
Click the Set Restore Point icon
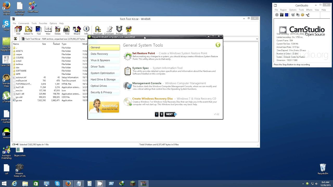tap(127, 56)
